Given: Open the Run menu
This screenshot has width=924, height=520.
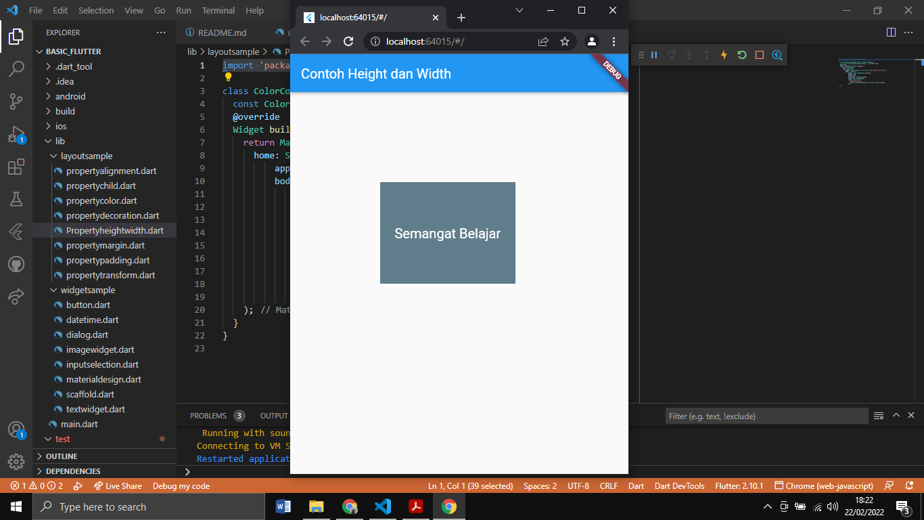Looking at the screenshot, I should (x=183, y=10).
